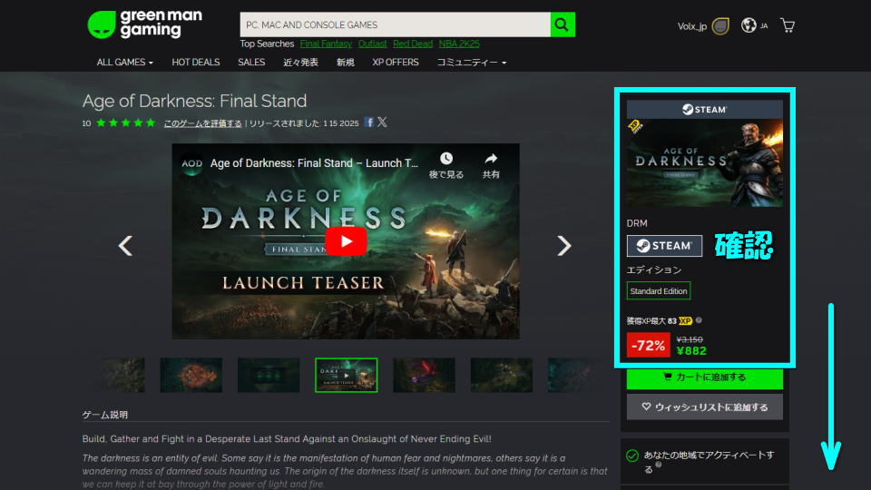Go to the XP OFFERS page
Screen dimensions: 871x490
396,62
